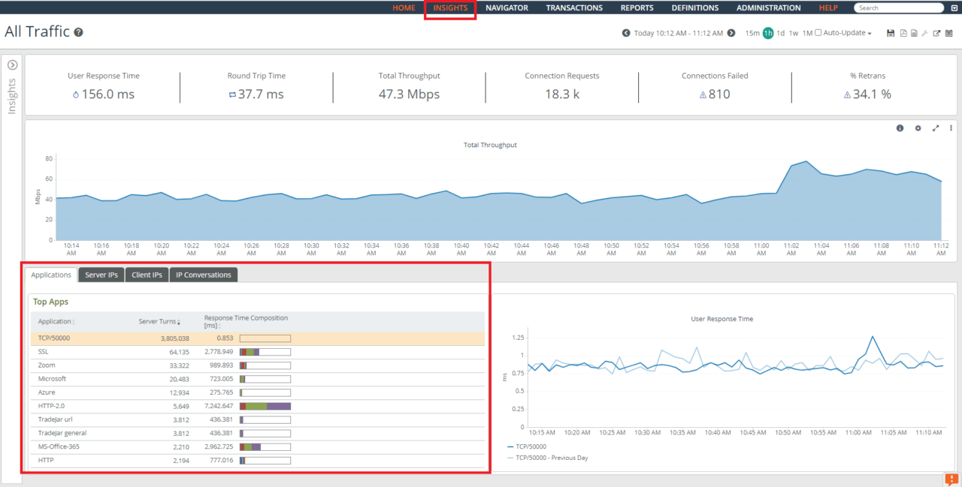The height and width of the screenshot is (487, 962).
Task: Open the Auto-Update dropdown
Action: pyautogui.click(x=871, y=33)
